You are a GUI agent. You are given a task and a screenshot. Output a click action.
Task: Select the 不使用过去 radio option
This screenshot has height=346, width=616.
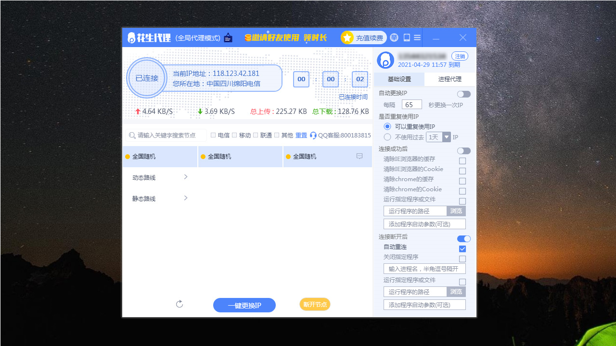click(x=387, y=136)
